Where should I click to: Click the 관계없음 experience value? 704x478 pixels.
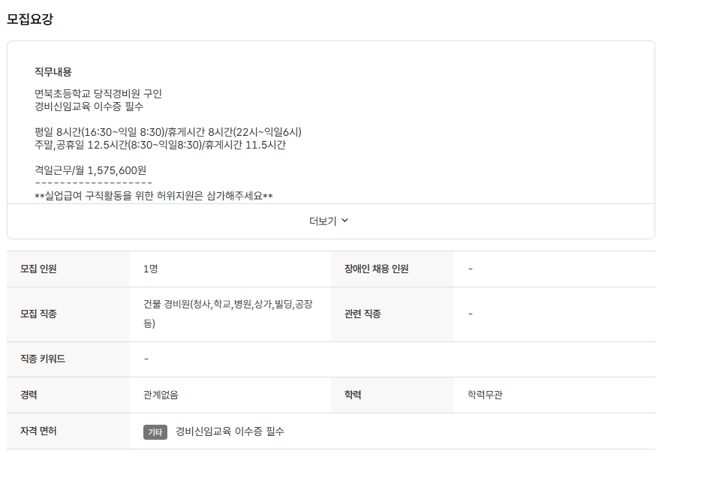pos(161,395)
